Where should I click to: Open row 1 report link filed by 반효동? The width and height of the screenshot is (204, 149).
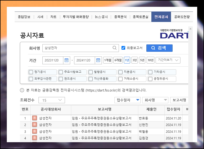(102, 118)
